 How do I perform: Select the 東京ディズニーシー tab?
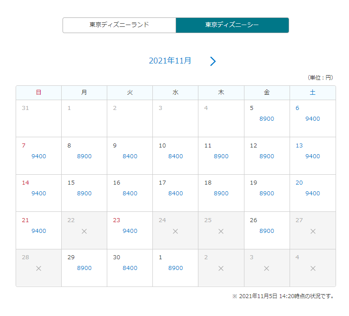click(x=232, y=25)
